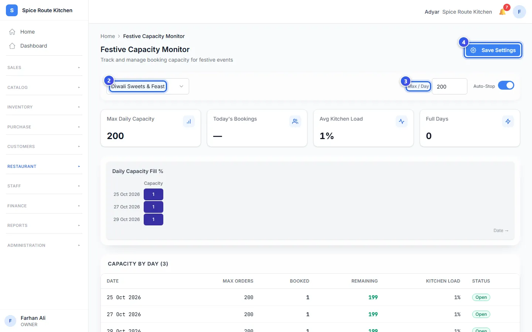This screenshot has height=332, width=532.
Task: Click the notification bell icon
Action: (x=502, y=12)
